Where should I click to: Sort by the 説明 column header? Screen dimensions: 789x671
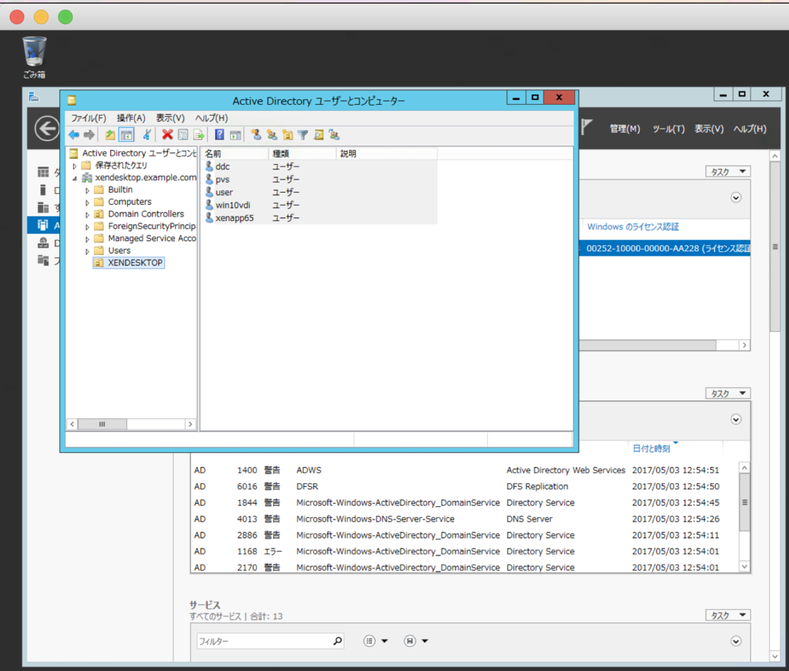(387, 153)
